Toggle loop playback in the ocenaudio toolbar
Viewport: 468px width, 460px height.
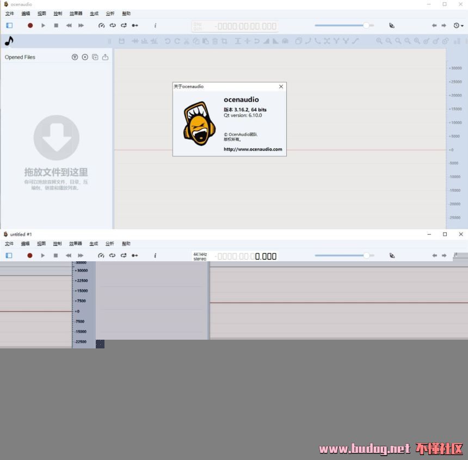pos(112,26)
